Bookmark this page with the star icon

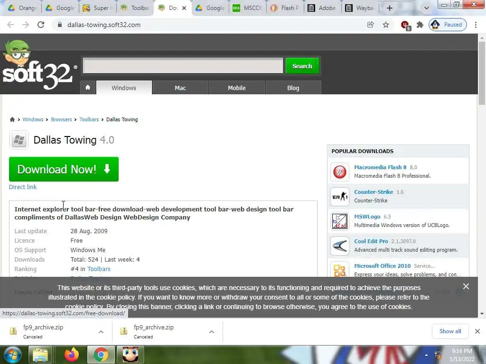[385, 25]
